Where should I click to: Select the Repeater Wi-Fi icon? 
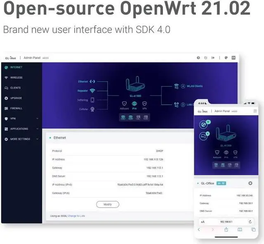[92, 91]
